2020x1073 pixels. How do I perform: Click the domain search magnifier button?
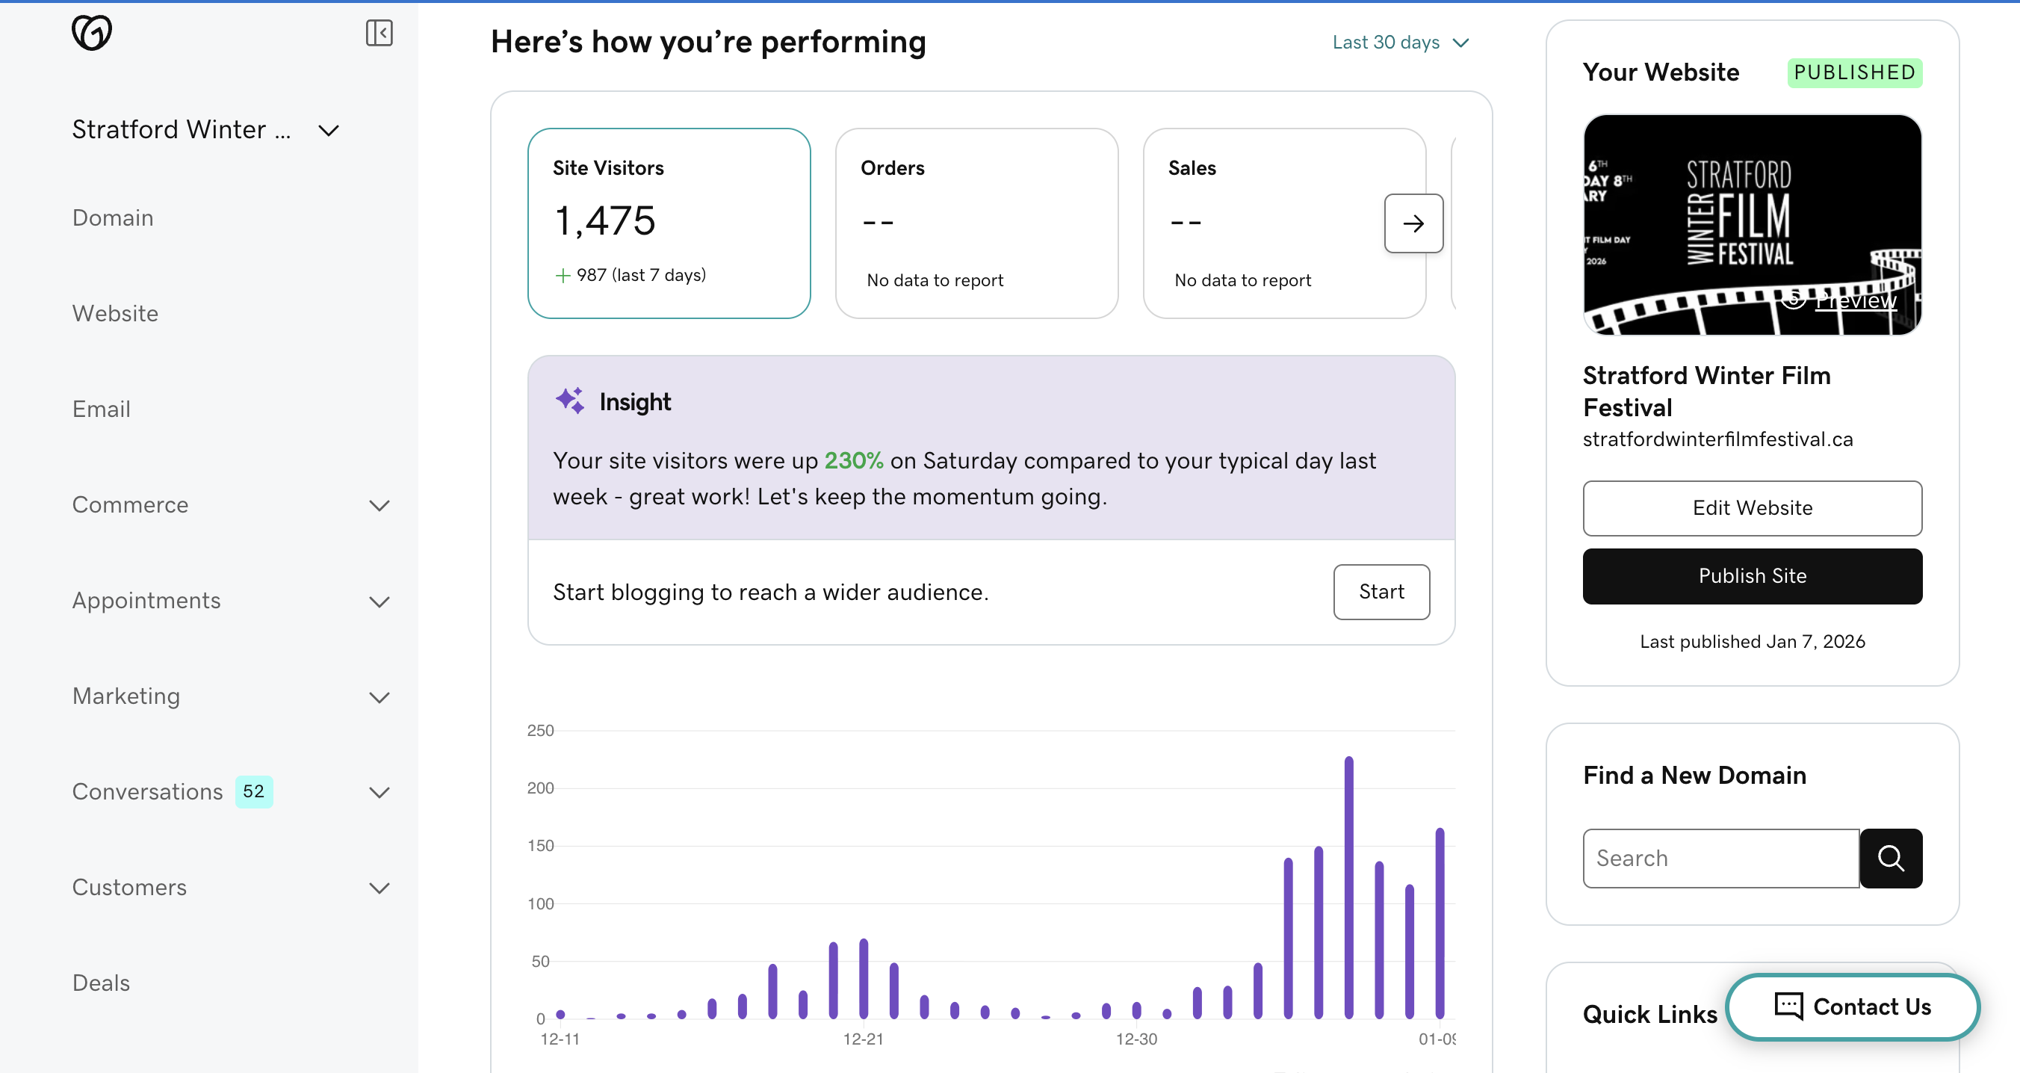pyautogui.click(x=1891, y=858)
